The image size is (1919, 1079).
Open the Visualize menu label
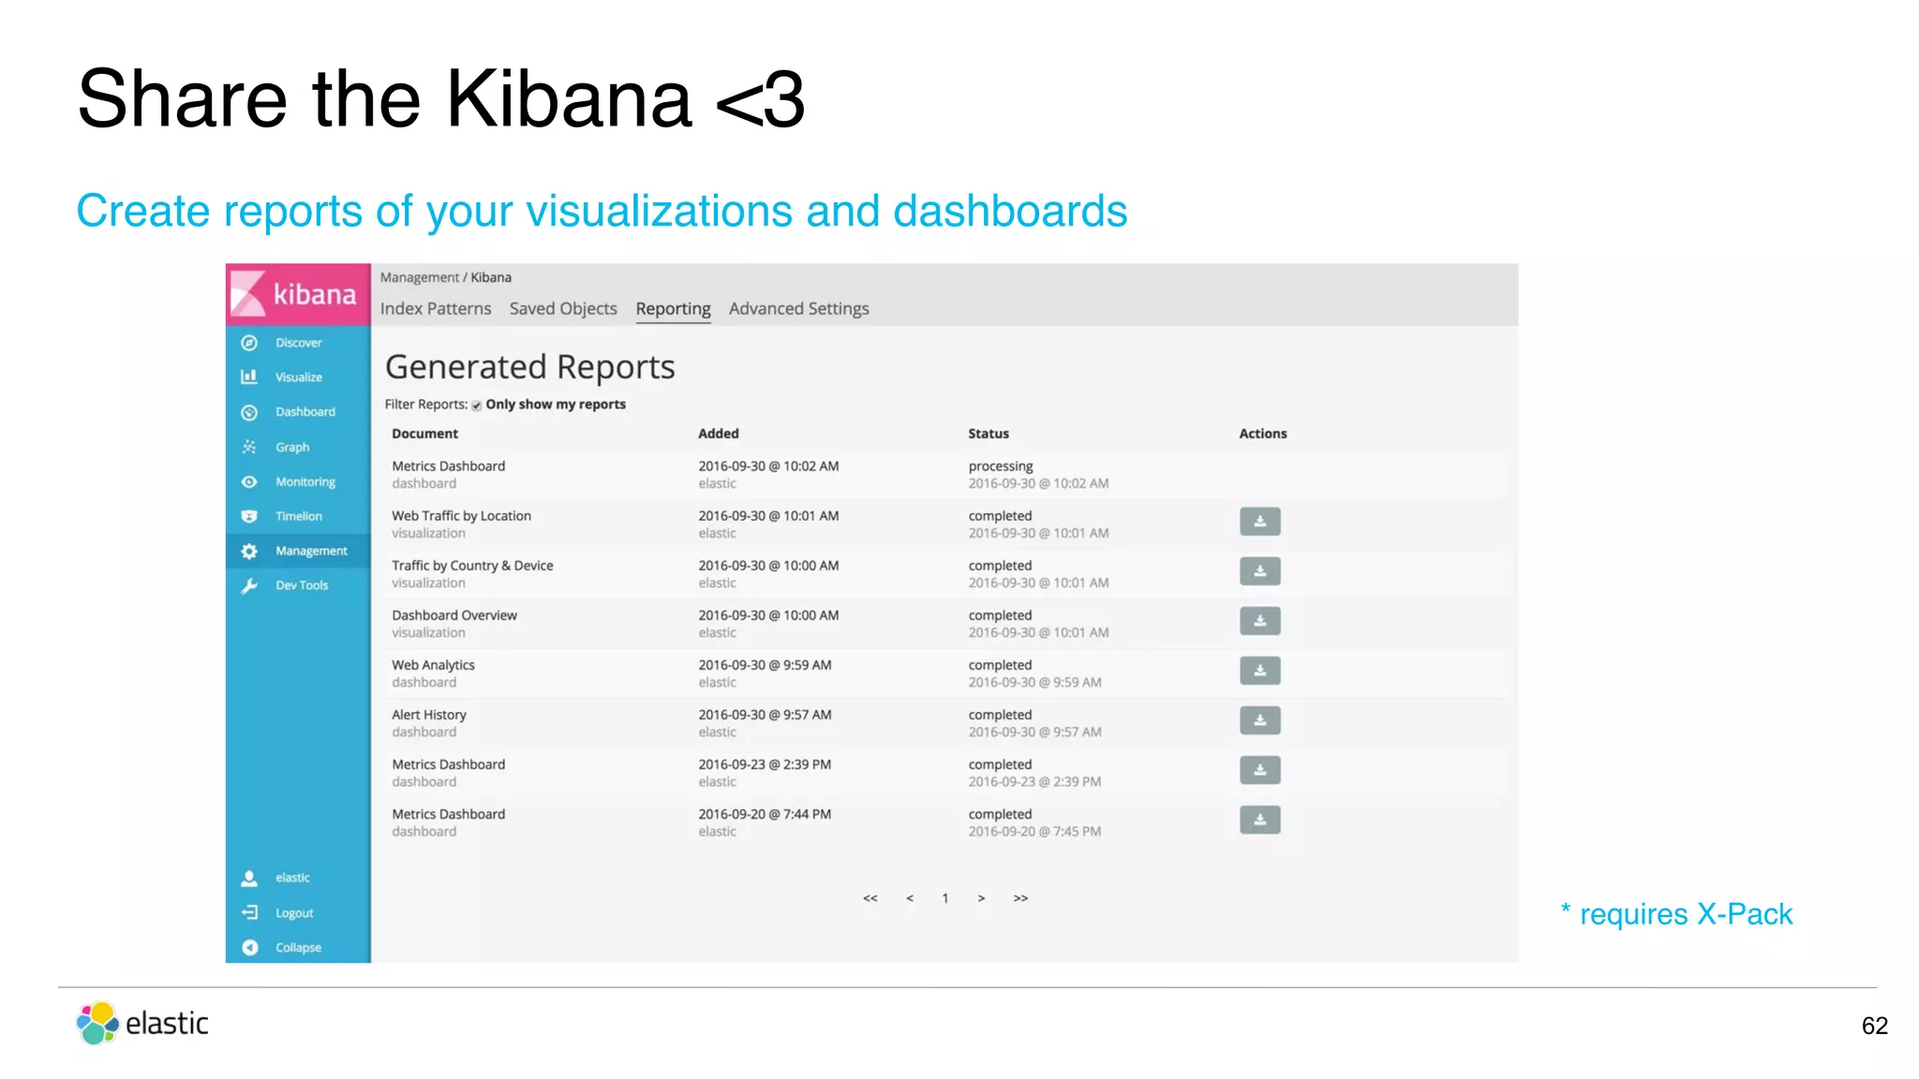[x=299, y=377]
